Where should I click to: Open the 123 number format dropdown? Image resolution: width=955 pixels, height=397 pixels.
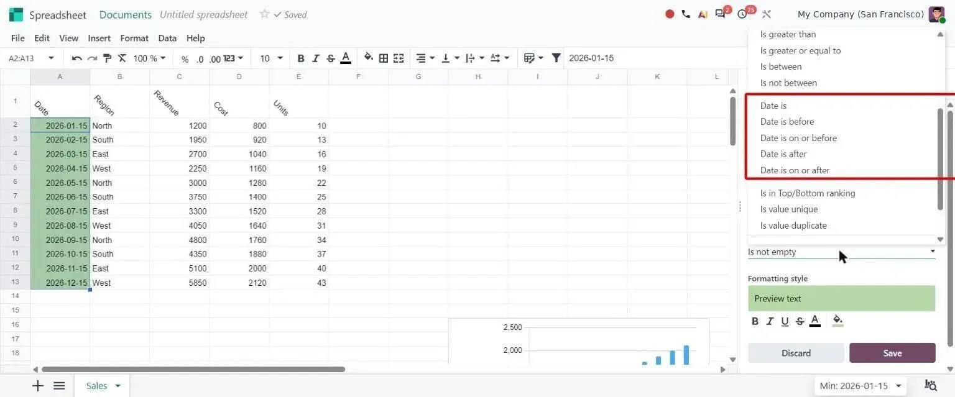(x=233, y=58)
